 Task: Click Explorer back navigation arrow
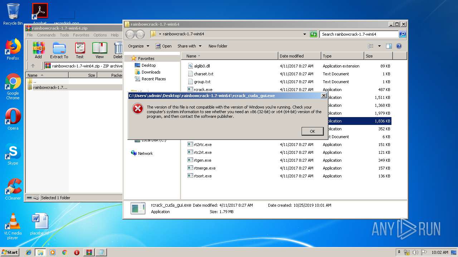[x=130, y=34]
